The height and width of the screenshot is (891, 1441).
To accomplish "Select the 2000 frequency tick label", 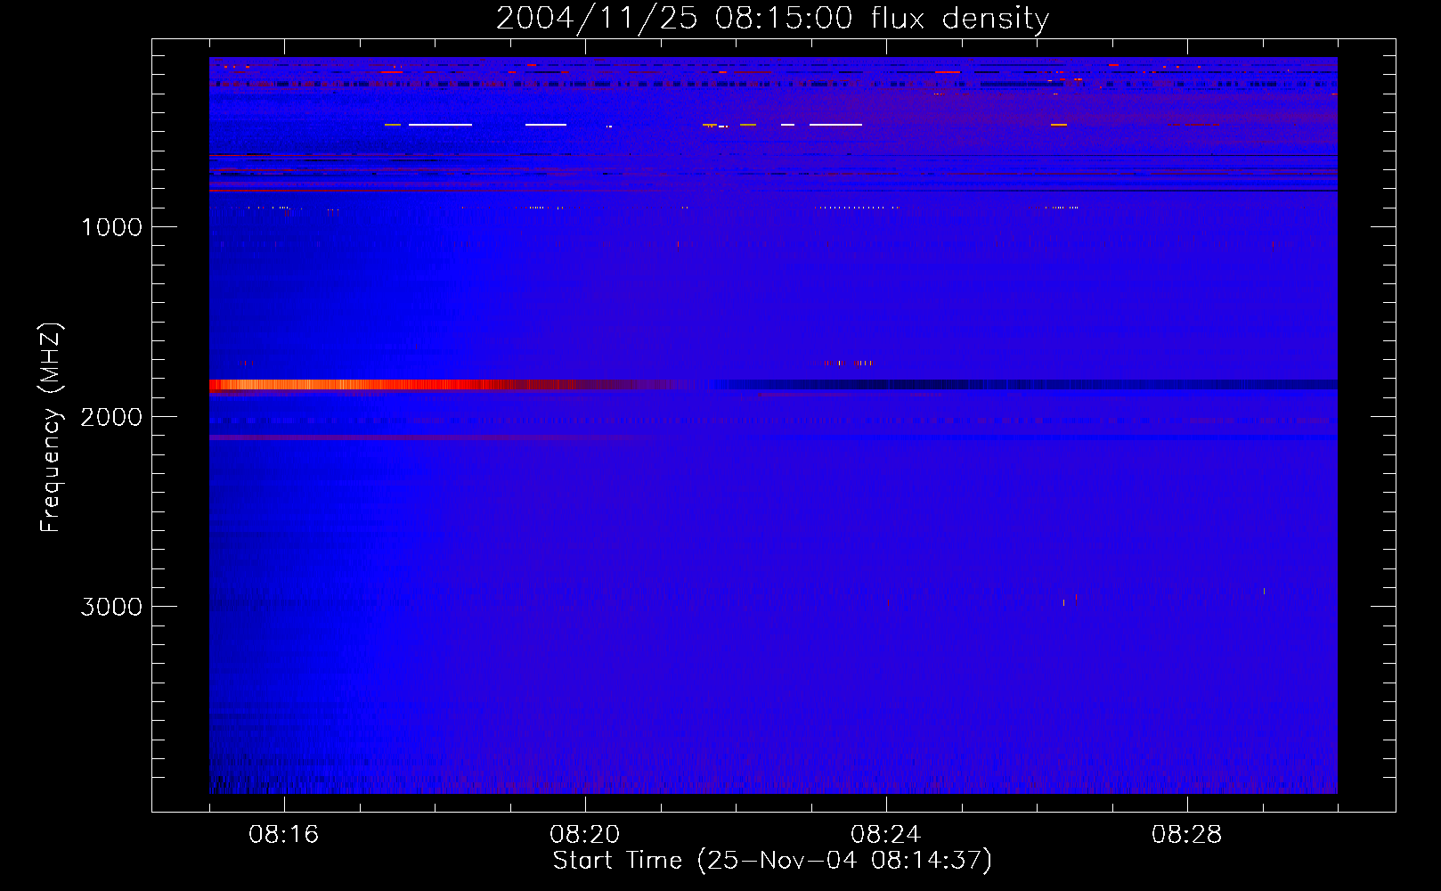I will [x=111, y=417].
